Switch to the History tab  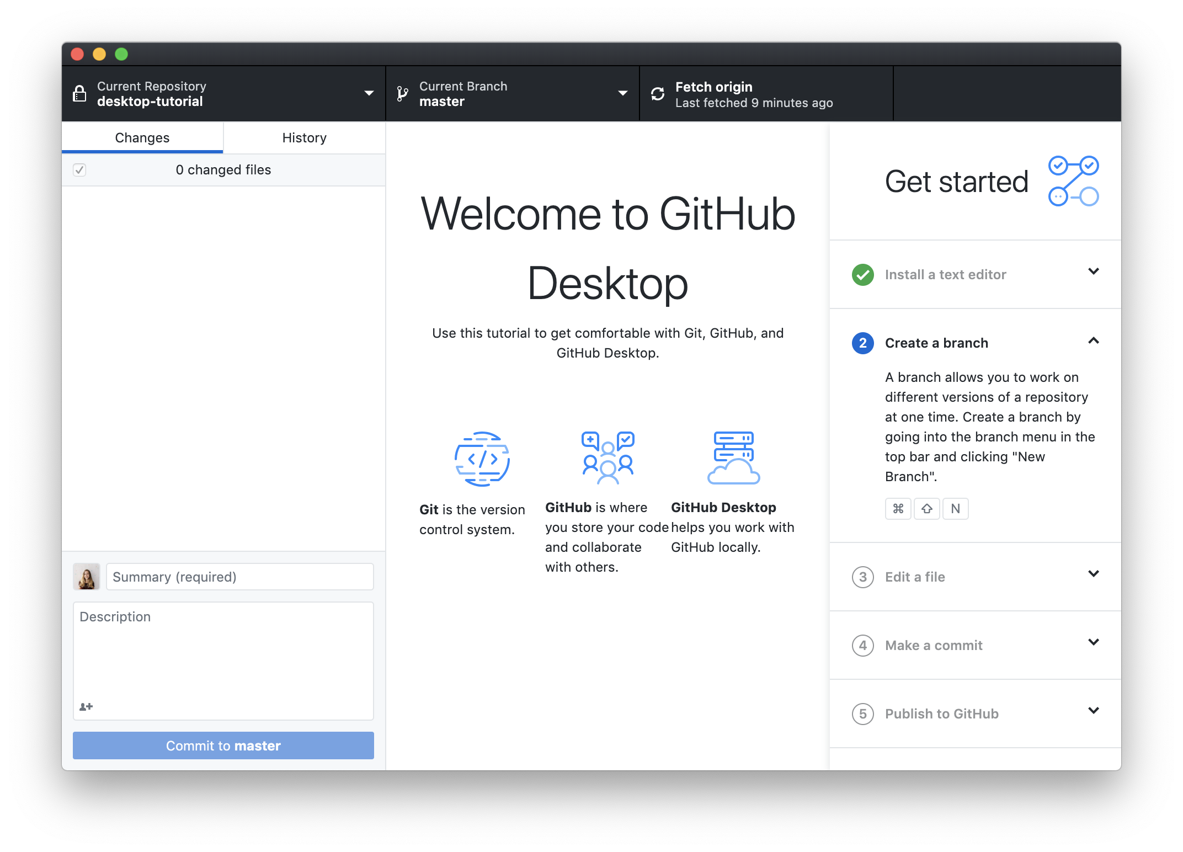[305, 138]
